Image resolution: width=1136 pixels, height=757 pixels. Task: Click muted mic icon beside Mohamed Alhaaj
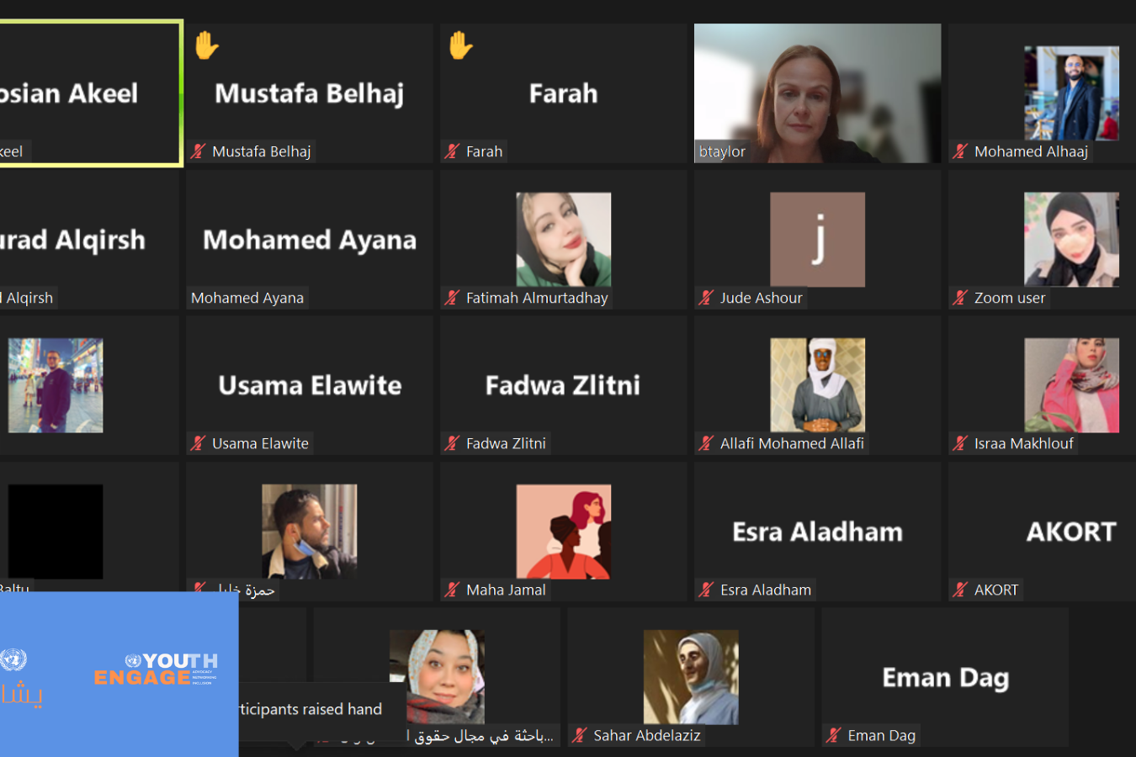click(960, 151)
